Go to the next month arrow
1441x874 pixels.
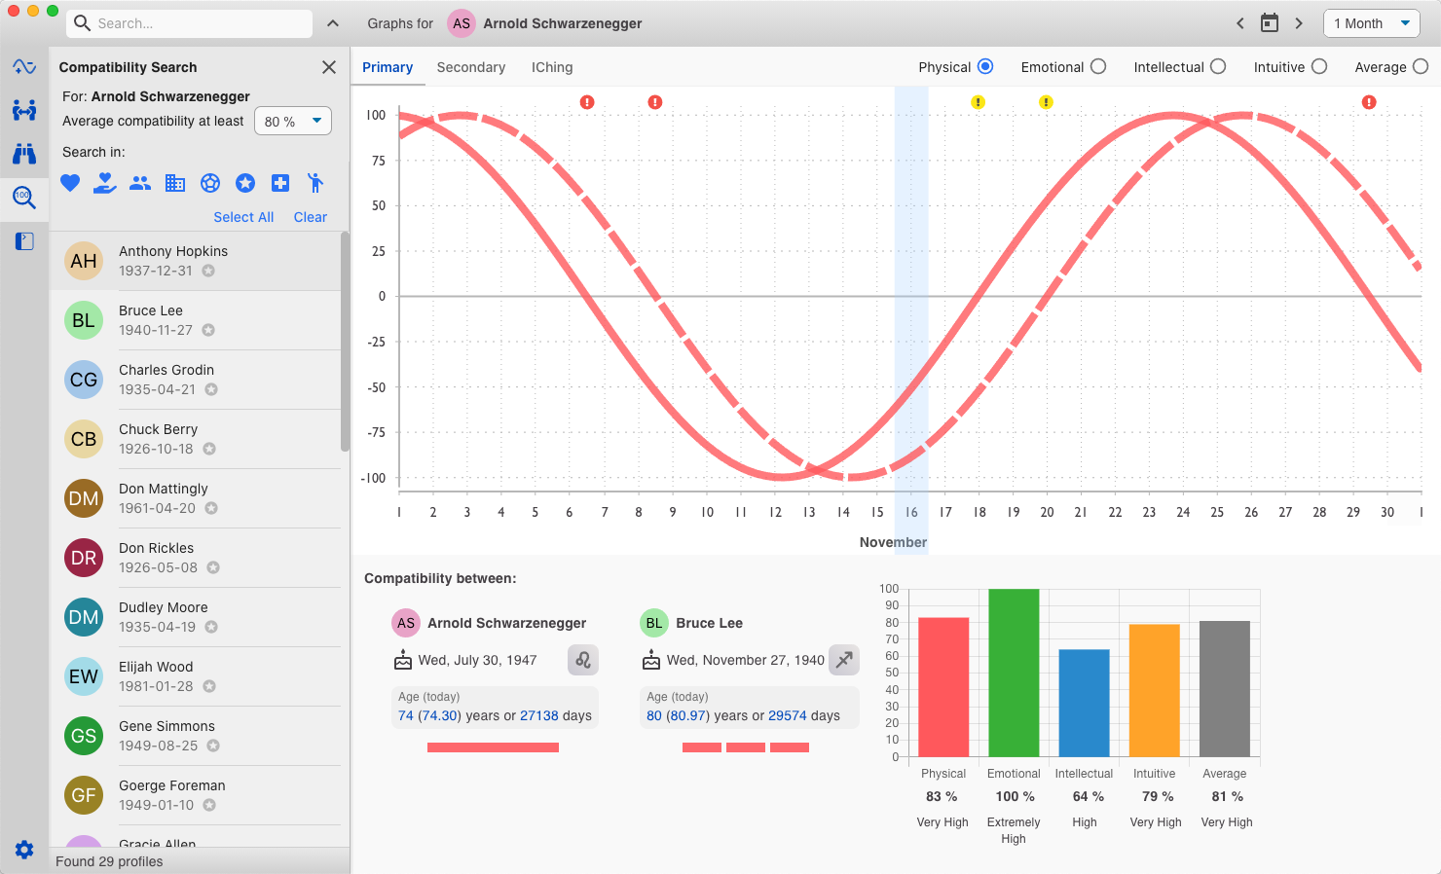[x=1299, y=23]
